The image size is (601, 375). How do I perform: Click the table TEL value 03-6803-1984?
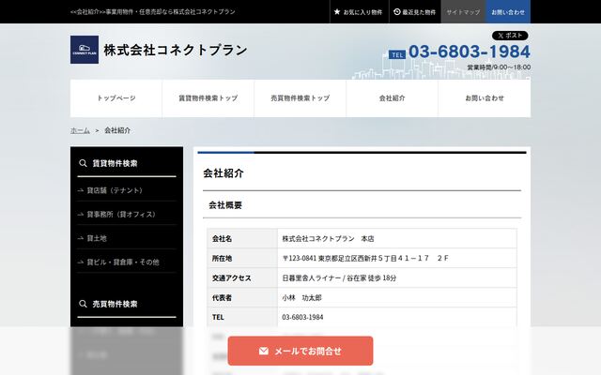(x=302, y=317)
